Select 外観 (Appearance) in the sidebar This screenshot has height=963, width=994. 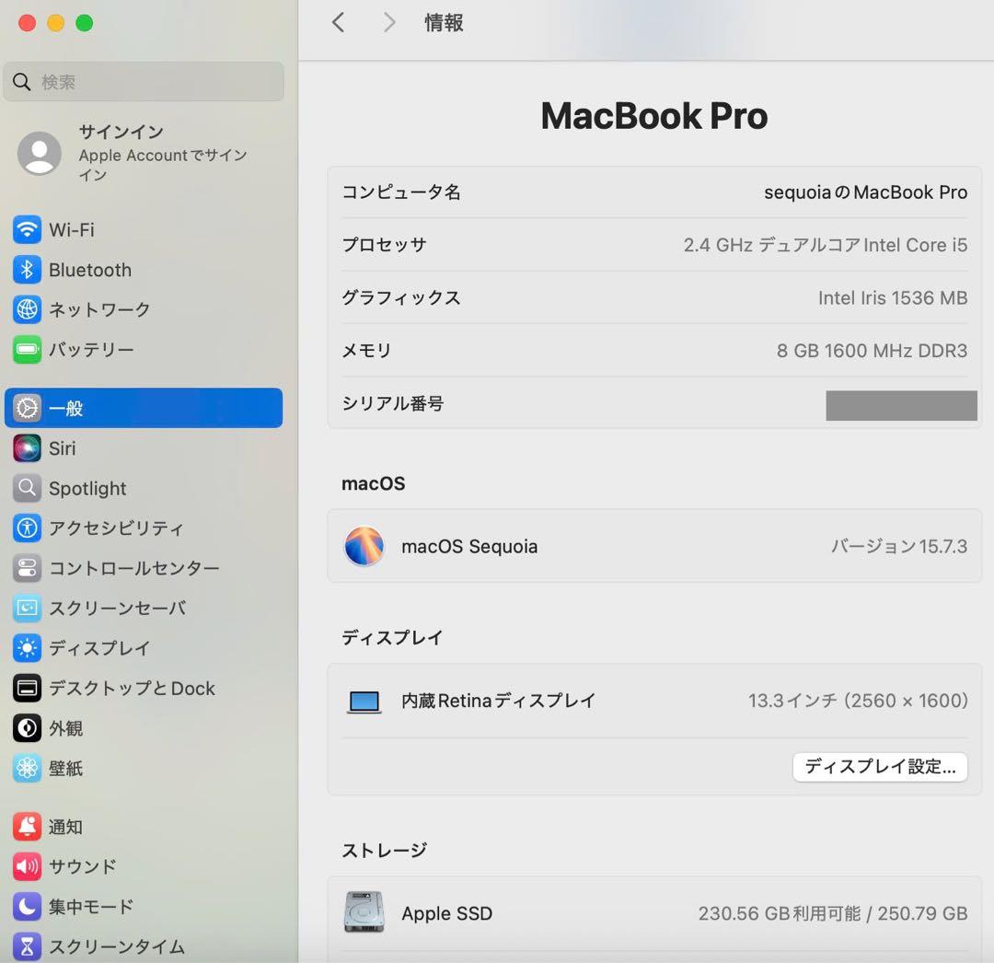point(28,728)
